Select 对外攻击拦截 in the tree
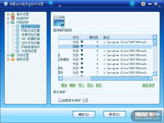164x123 pixels. click(30, 43)
